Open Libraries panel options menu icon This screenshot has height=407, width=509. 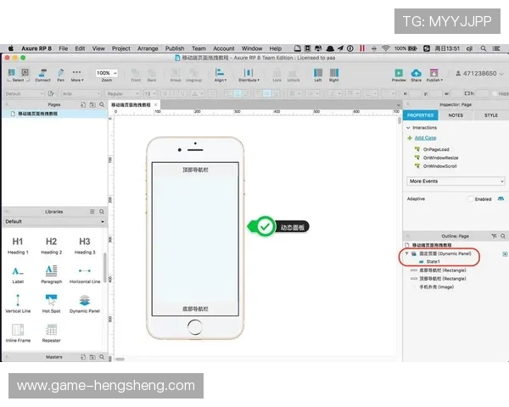pyautogui.click(x=92, y=212)
